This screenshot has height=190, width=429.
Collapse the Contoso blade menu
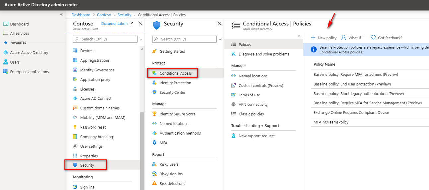(141, 39)
